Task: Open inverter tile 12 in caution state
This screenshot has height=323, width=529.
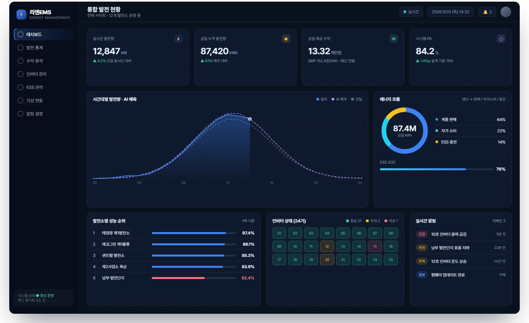Action: tap(327, 246)
